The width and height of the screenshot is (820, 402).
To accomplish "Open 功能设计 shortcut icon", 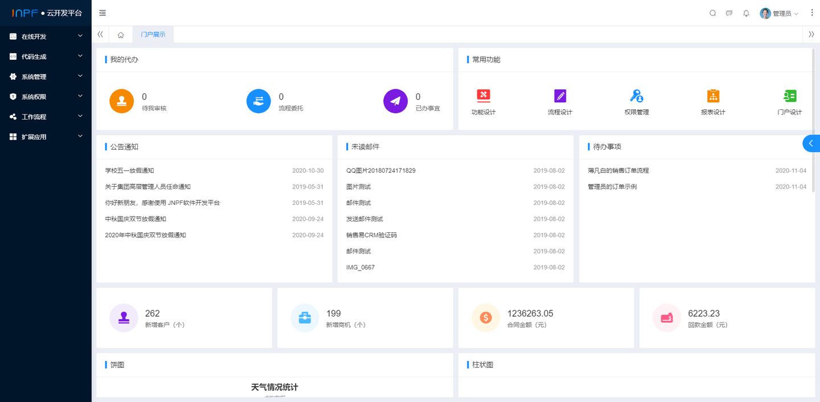I will [x=483, y=96].
